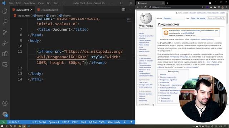Open the browser three-dot menu

226,7
